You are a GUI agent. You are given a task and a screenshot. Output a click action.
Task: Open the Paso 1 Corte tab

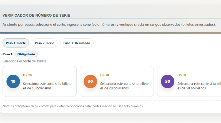tap(16, 43)
